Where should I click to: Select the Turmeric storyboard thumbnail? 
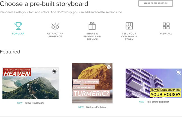92,83
